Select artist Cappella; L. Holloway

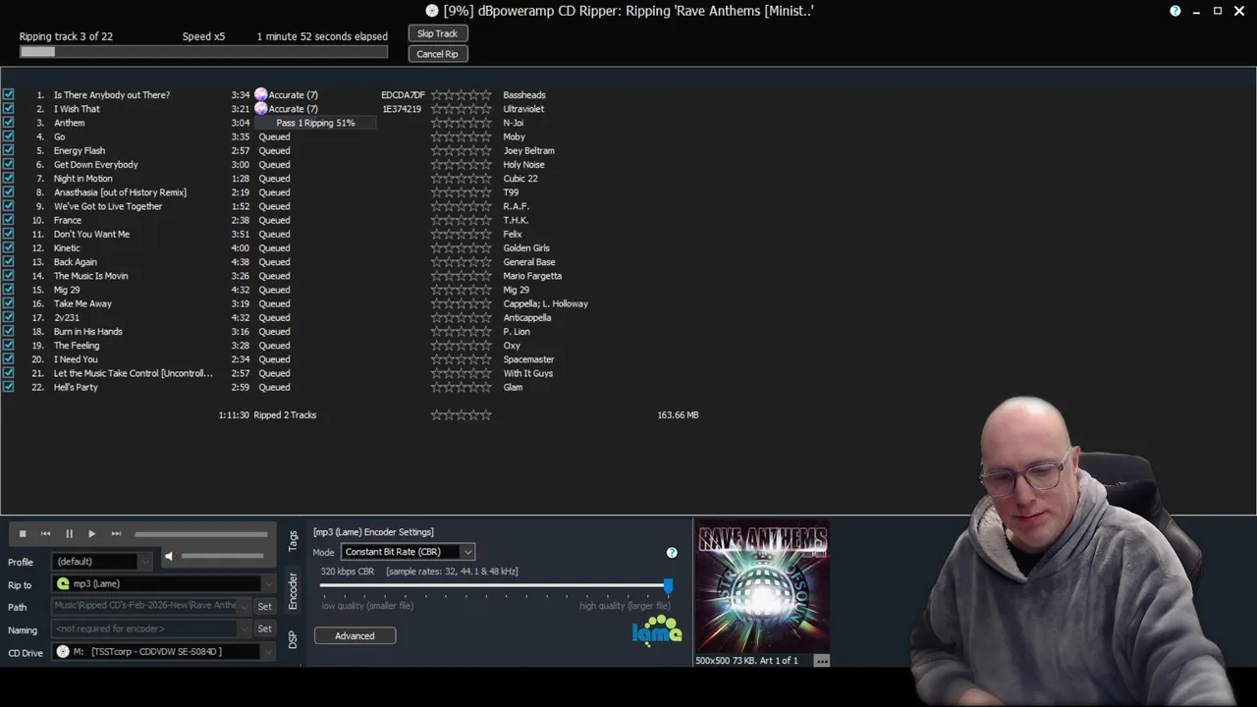pyautogui.click(x=545, y=303)
